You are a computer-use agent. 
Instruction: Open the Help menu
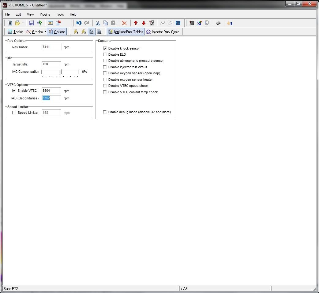[x=73, y=14]
